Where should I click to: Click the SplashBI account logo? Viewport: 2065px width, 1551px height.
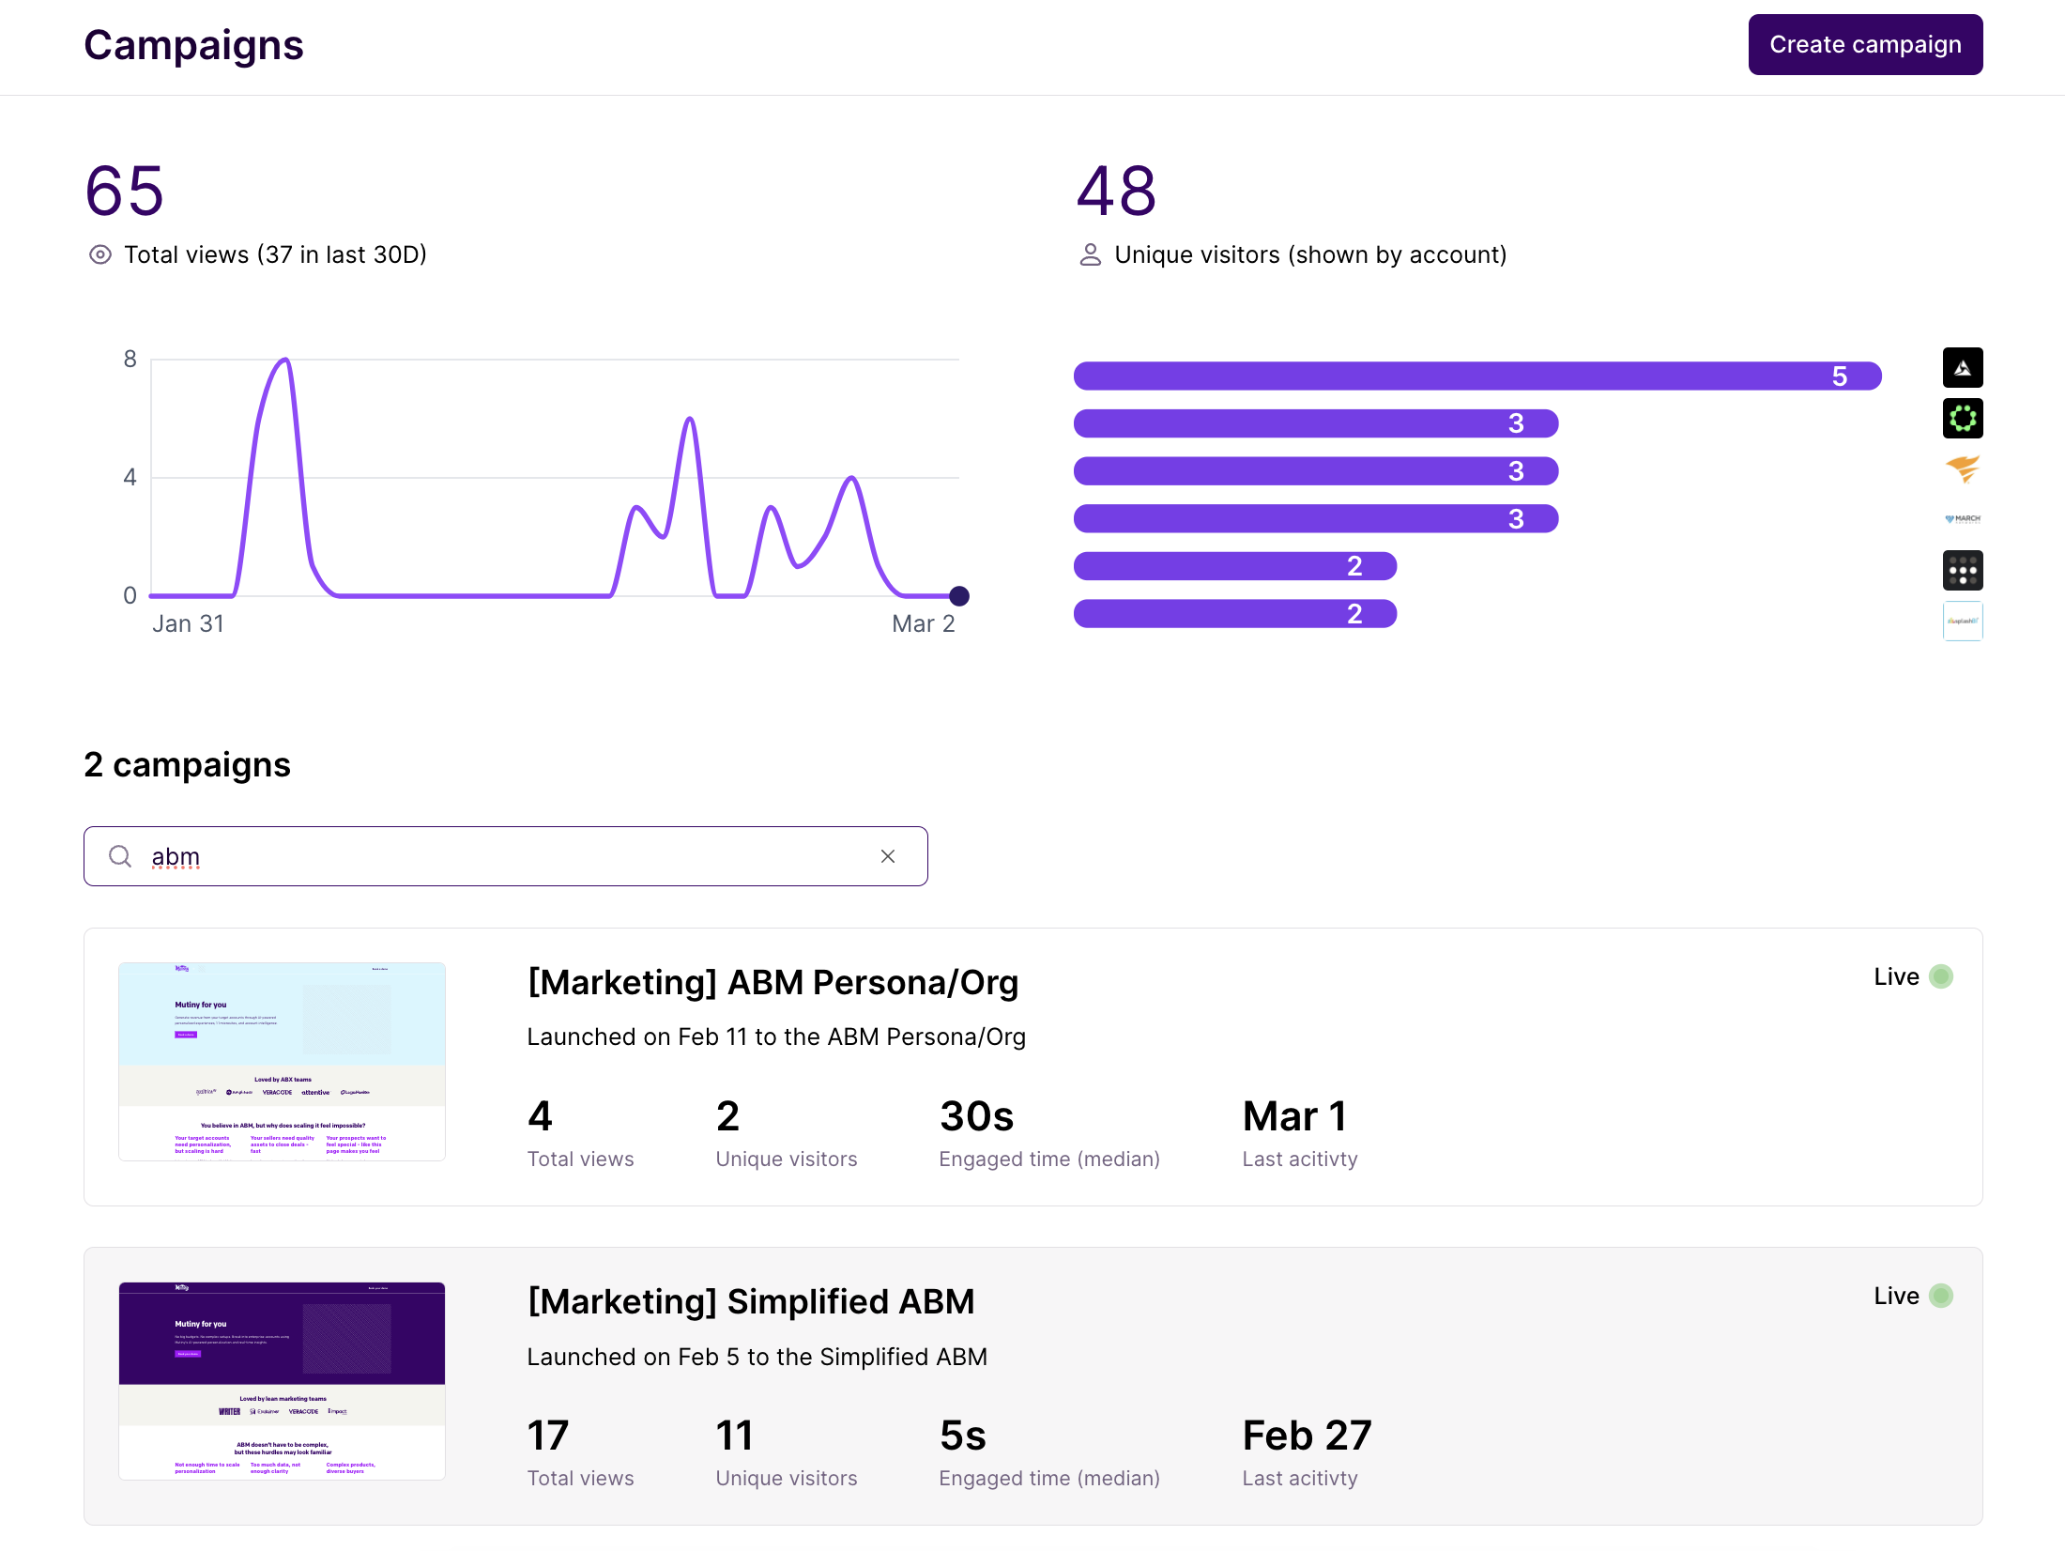[x=1962, y=621]
